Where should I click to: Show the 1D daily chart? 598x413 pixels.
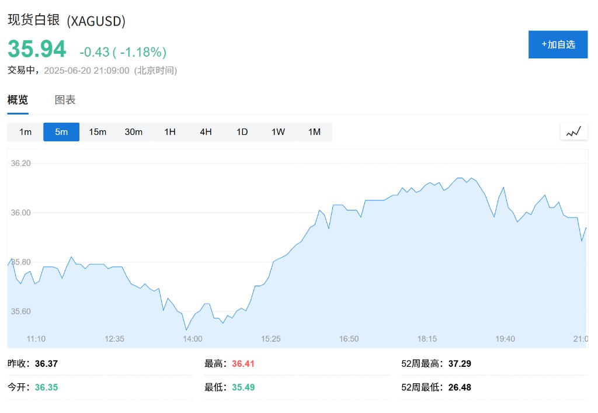(x=242, y=132)
